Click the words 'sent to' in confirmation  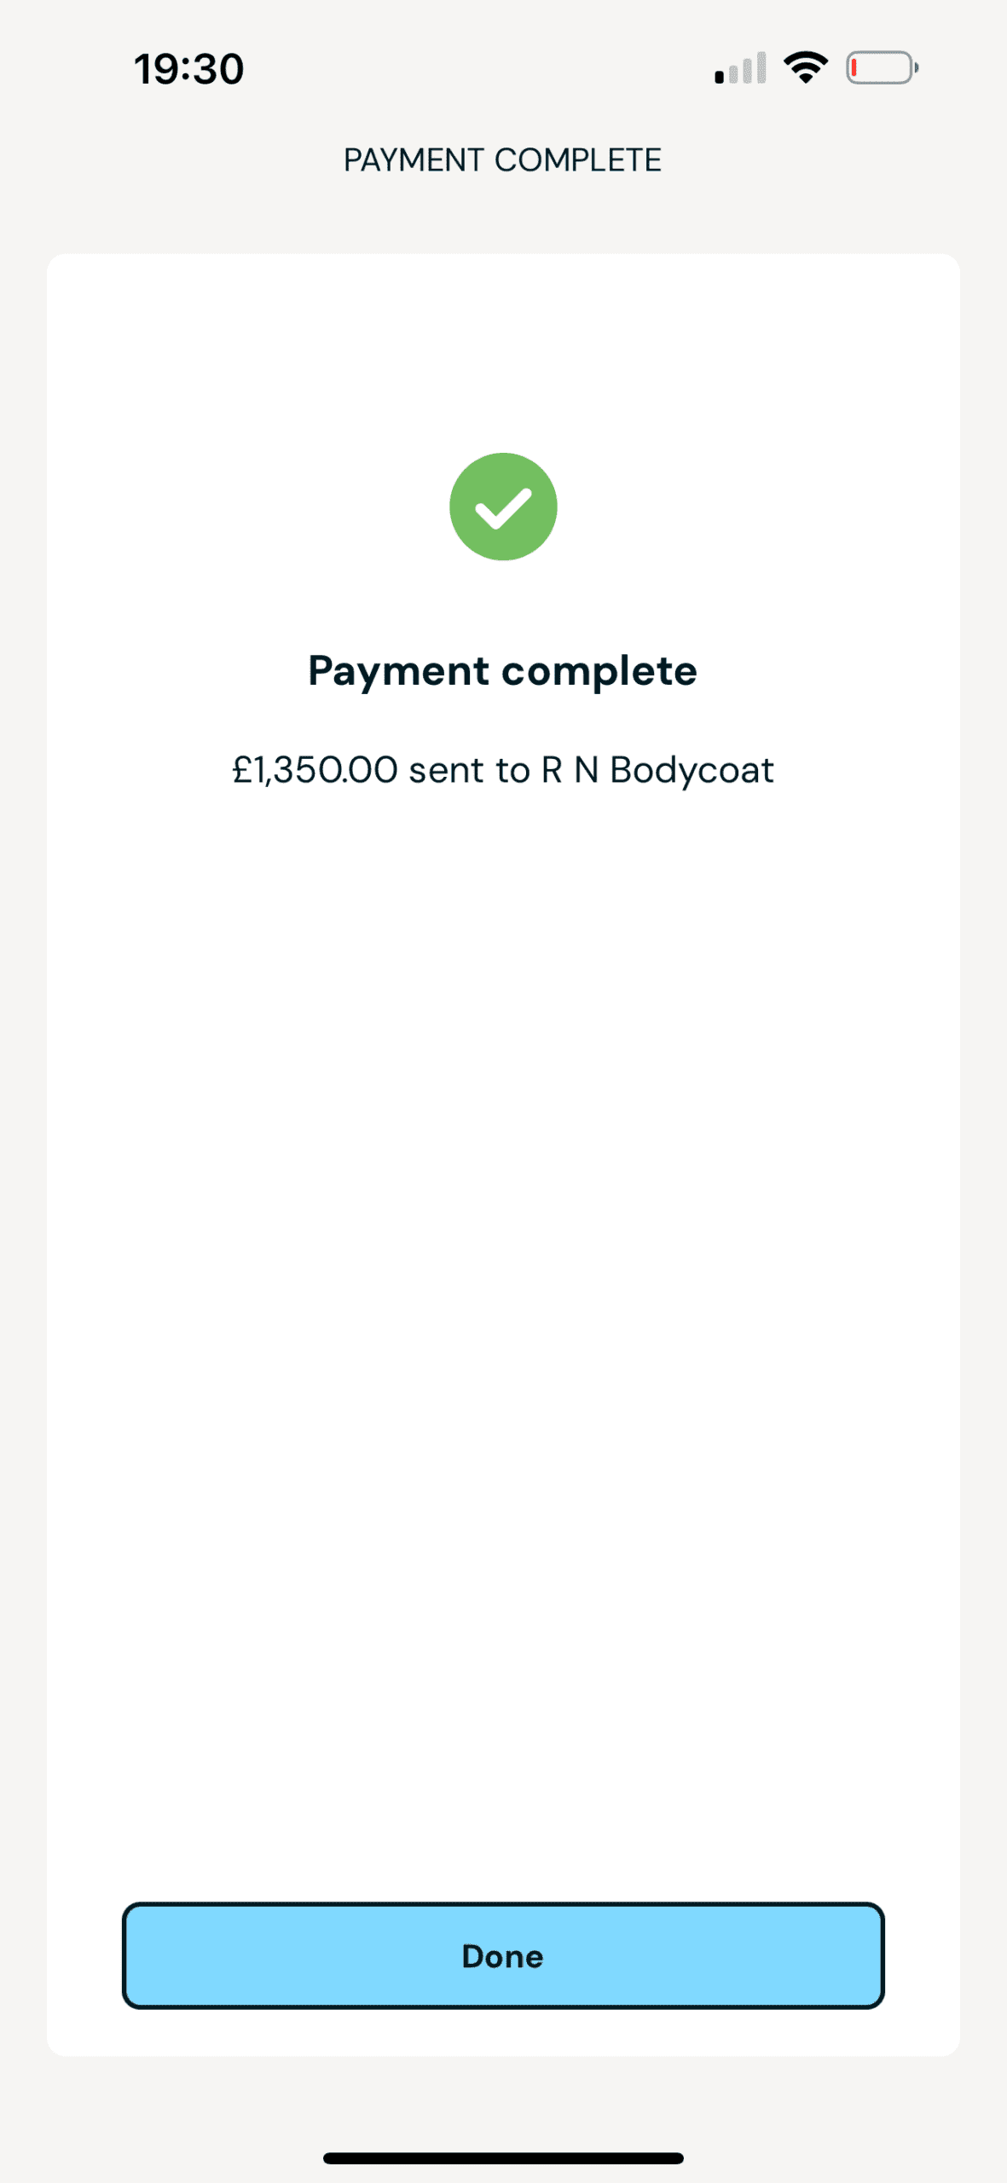[x=469, y=770]
